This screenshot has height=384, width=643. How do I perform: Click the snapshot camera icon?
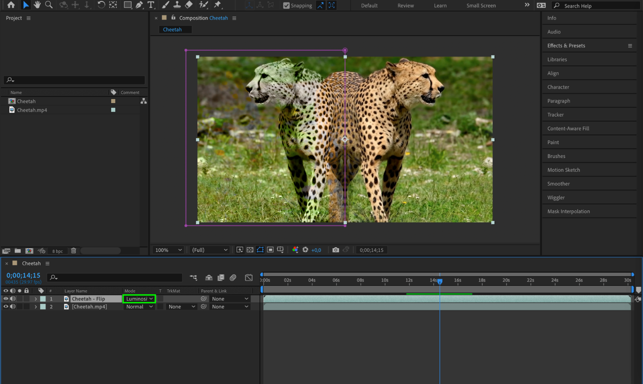[x=335, y=250]
